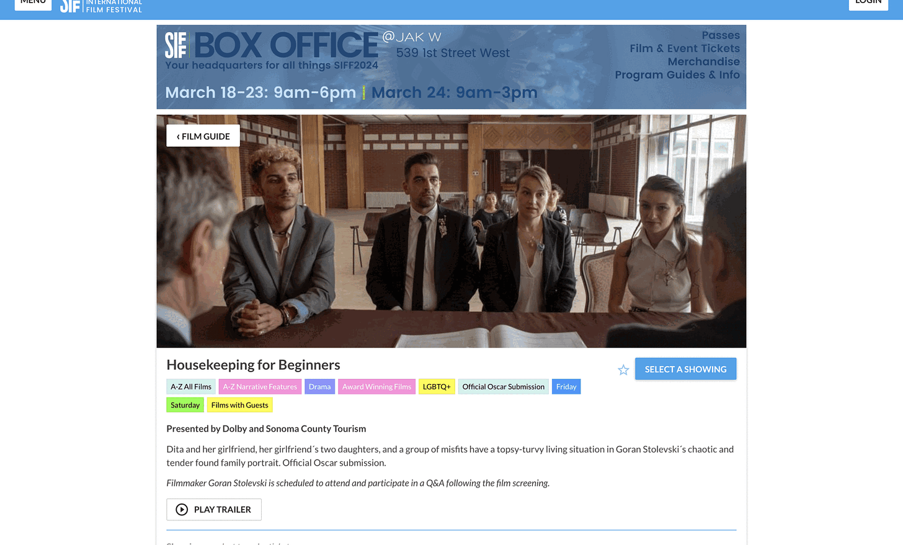The image size is (903, 545).
Task: Select the A-Z All Films tag
Action: 191,386
